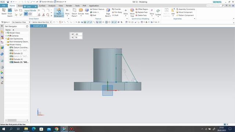Click Replace Face

[x=141, y=12]
